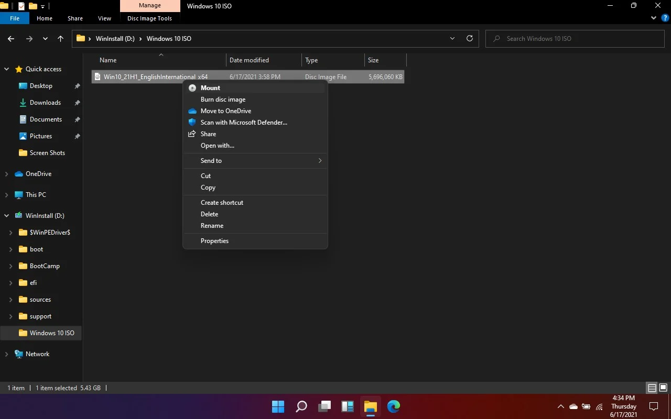
Task: Choose Mount in the context menu
Action: 210,88
